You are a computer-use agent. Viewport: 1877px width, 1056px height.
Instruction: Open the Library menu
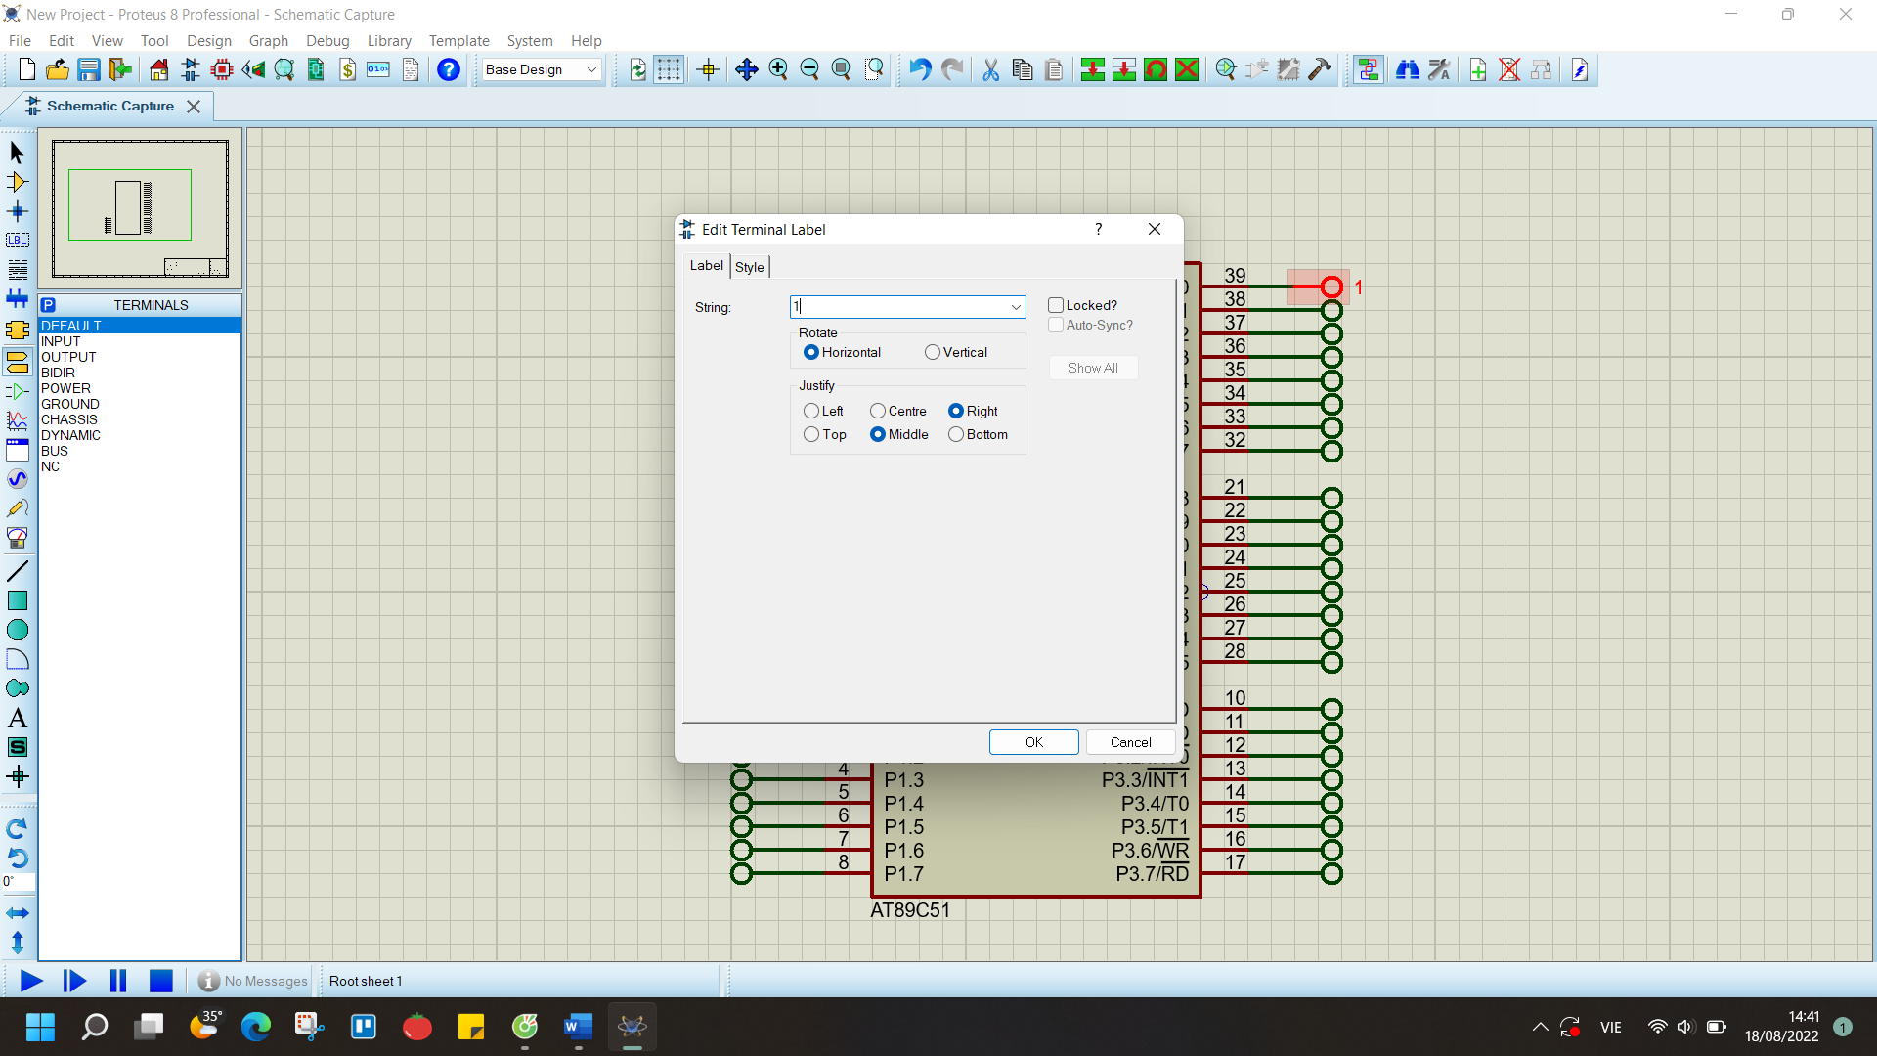pos(388,40)
